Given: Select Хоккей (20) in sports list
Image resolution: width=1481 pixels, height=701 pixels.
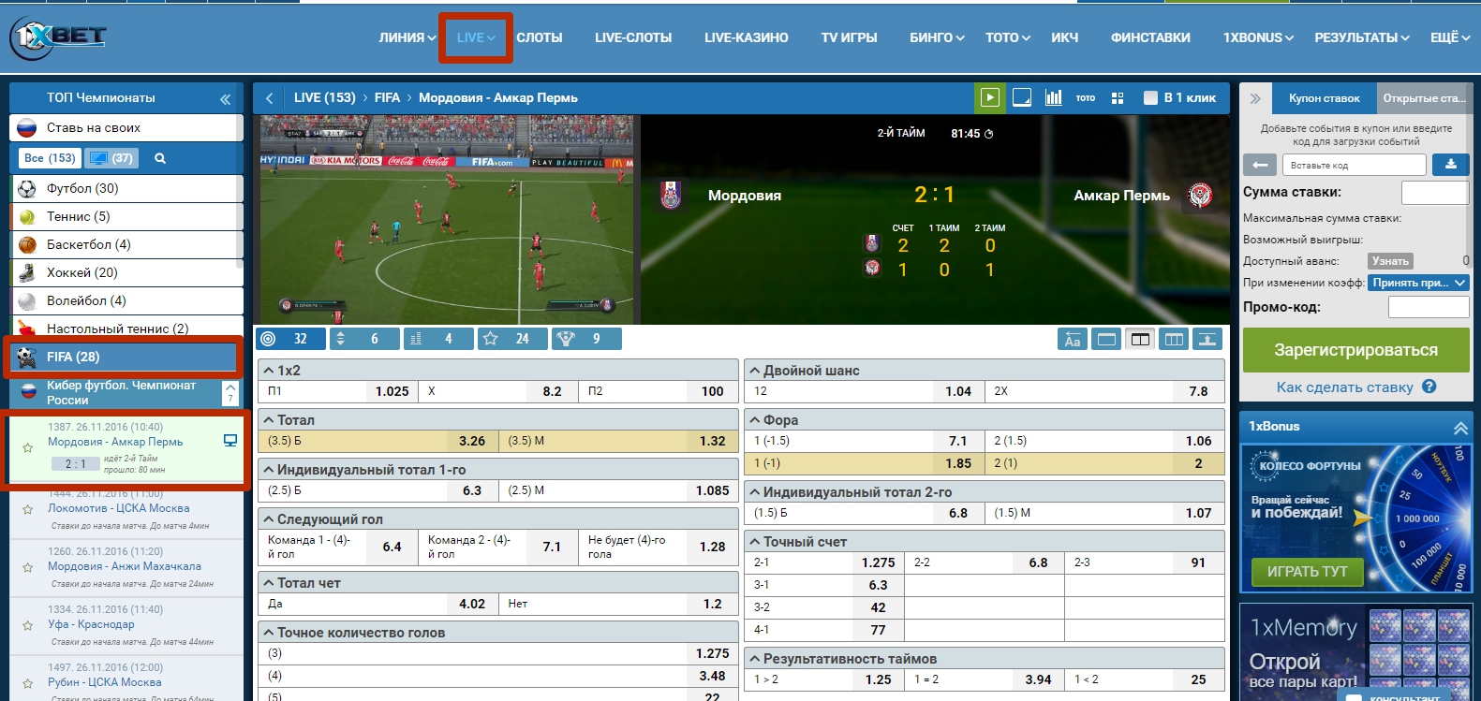Looking at the screenshot, I should click(127, 272).
